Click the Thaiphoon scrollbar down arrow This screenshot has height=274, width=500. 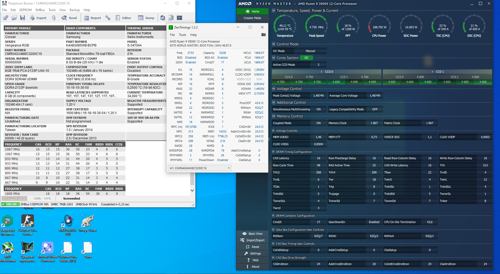[192, 190]
